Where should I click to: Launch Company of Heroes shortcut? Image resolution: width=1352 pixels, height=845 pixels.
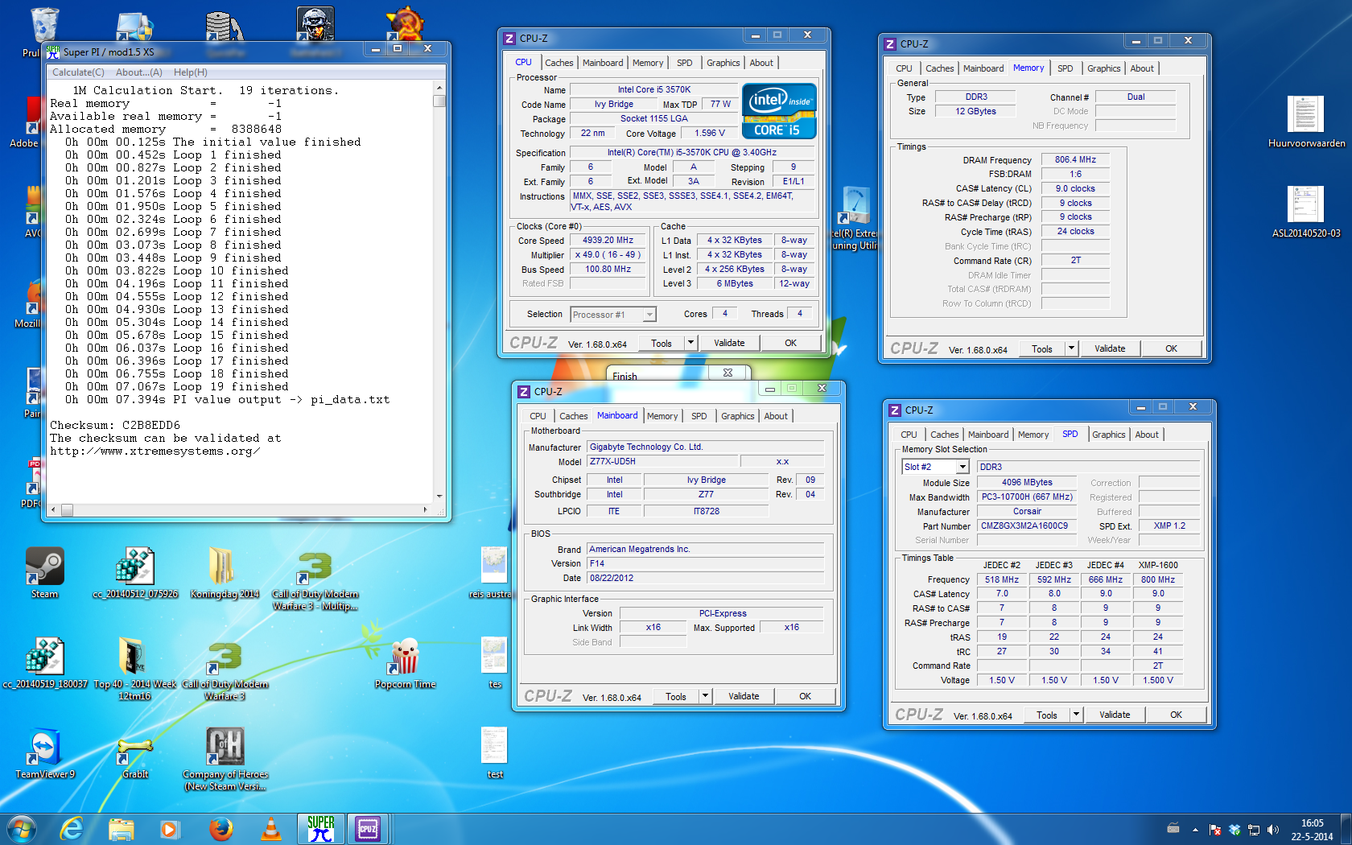coord(225,759)
